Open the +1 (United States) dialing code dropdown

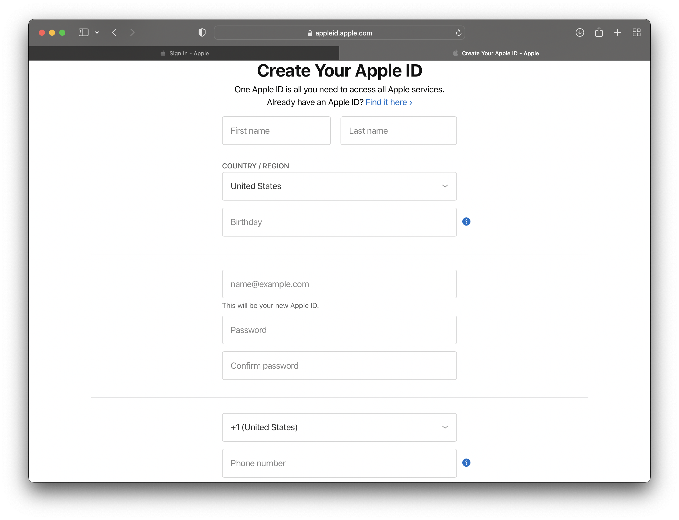tap(339, 427)
